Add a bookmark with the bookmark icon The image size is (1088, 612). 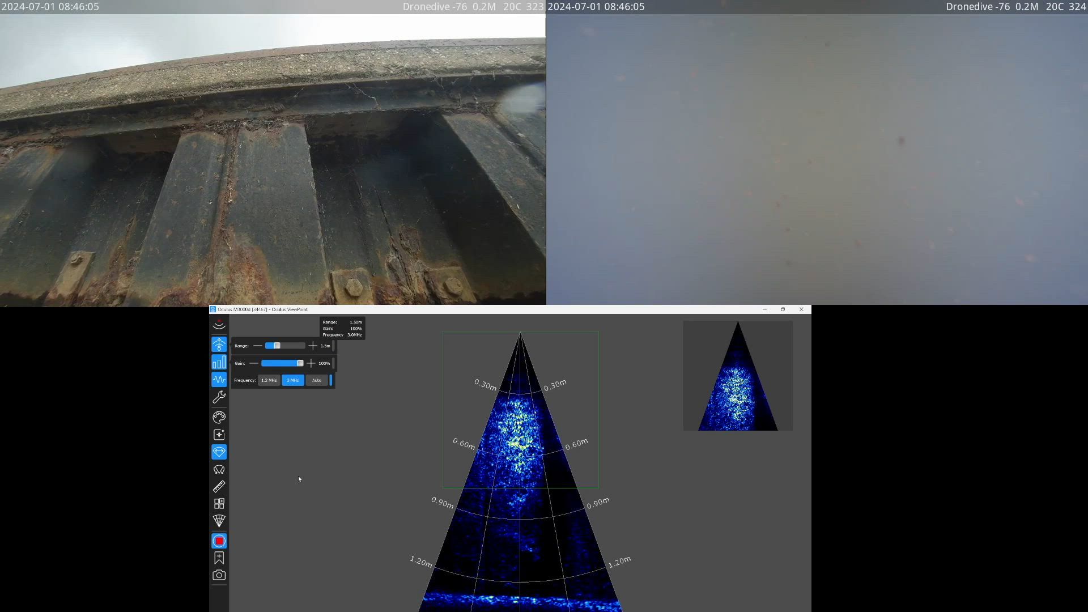point(219,558)
